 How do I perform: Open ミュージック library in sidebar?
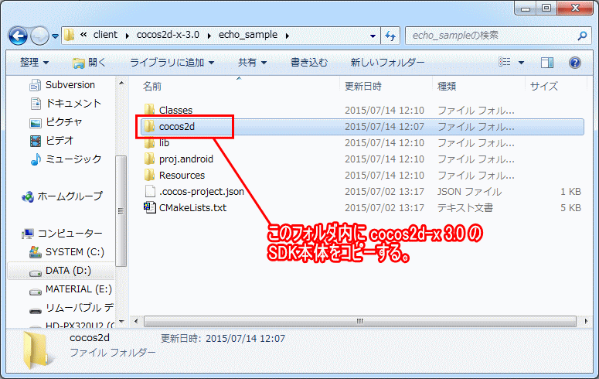click(x=73, y=159)
